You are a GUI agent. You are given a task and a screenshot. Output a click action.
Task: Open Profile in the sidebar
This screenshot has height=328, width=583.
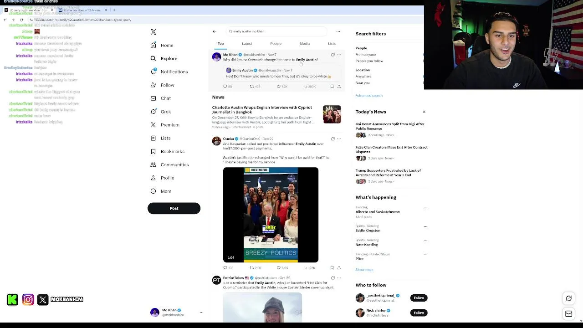point(163,178)
